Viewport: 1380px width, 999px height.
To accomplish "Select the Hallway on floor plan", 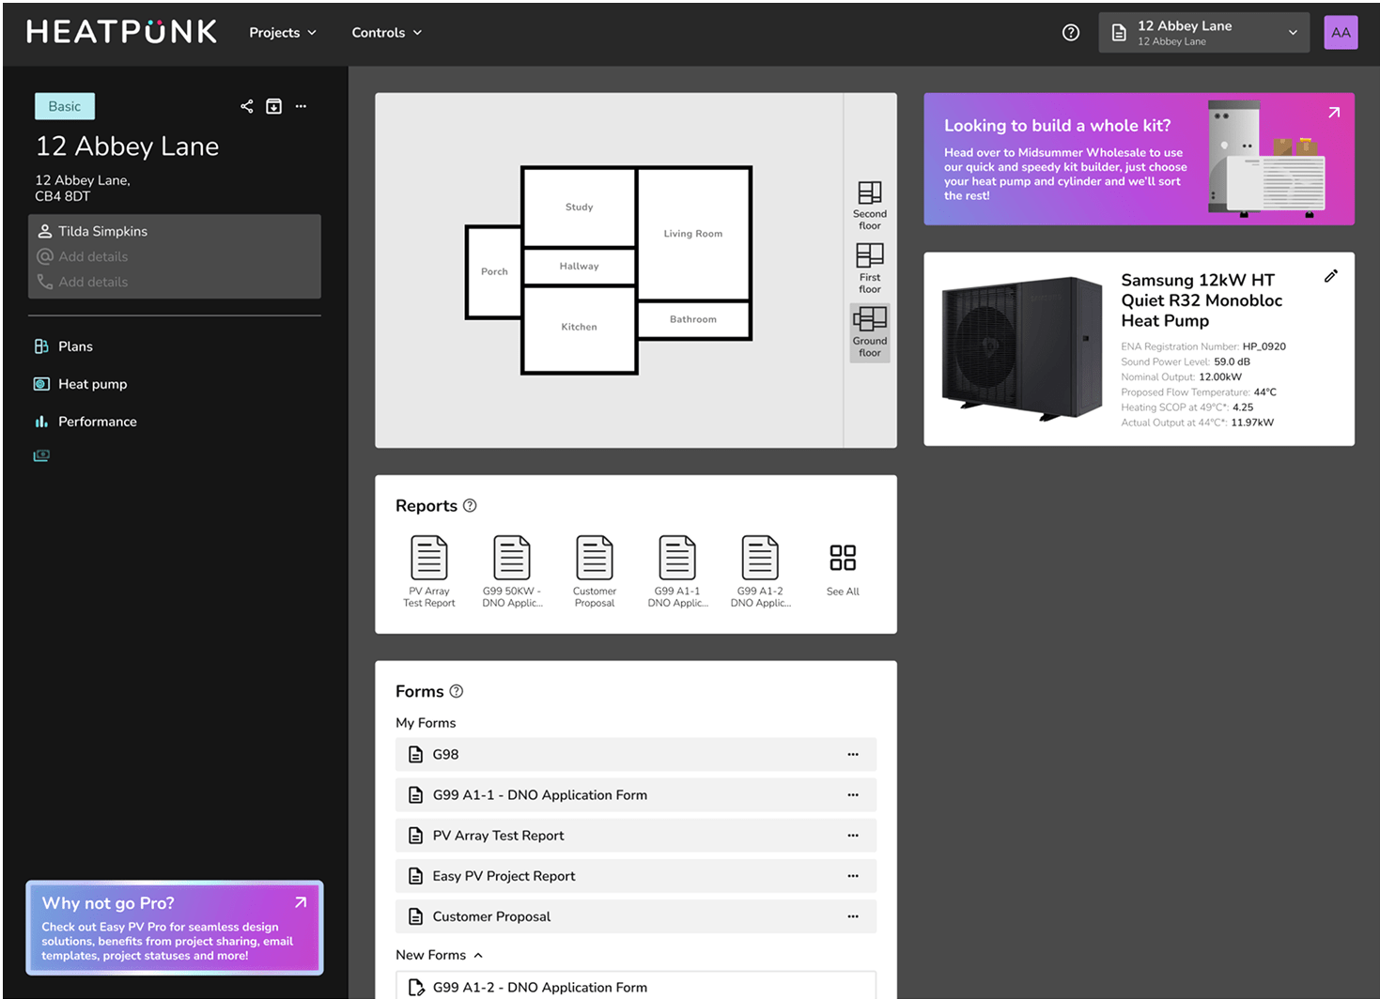I will click(x=579, y=267).
